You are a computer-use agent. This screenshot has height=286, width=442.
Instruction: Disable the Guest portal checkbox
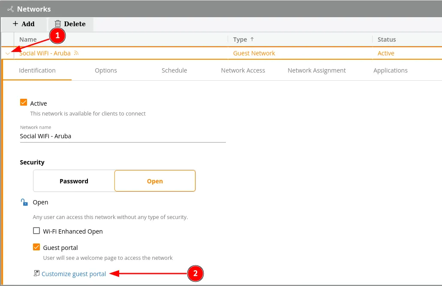(36, 247)
